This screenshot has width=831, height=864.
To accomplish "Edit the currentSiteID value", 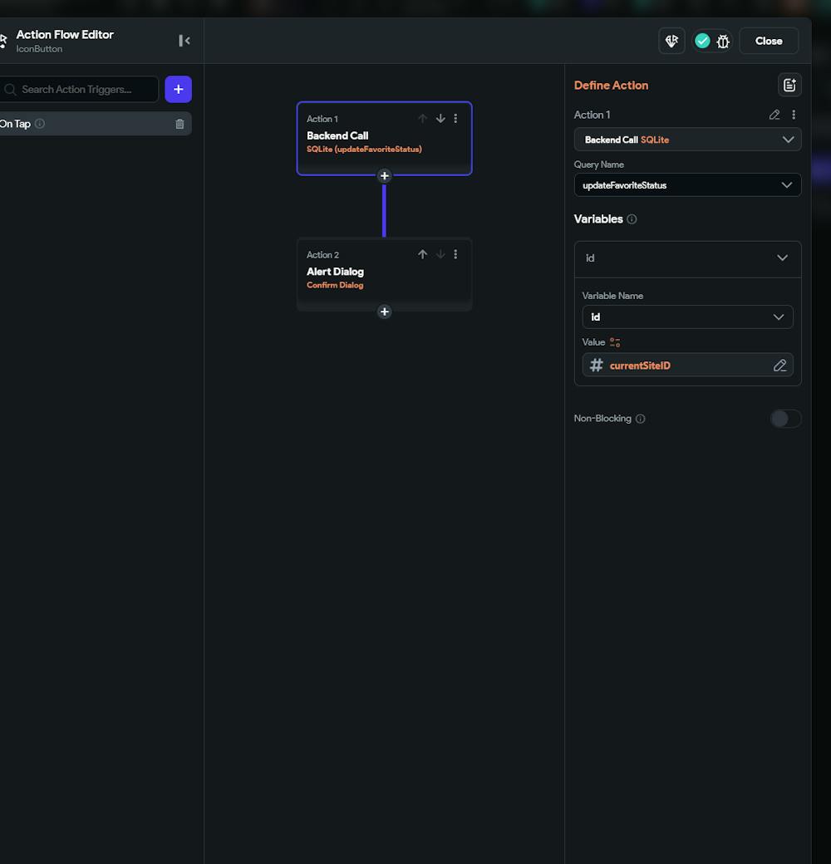I will click(x=779, y=366).
